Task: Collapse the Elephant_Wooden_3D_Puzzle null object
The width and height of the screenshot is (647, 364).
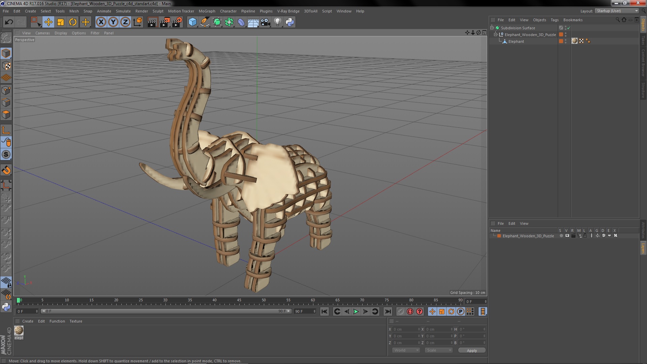Action: click(496, 35)
